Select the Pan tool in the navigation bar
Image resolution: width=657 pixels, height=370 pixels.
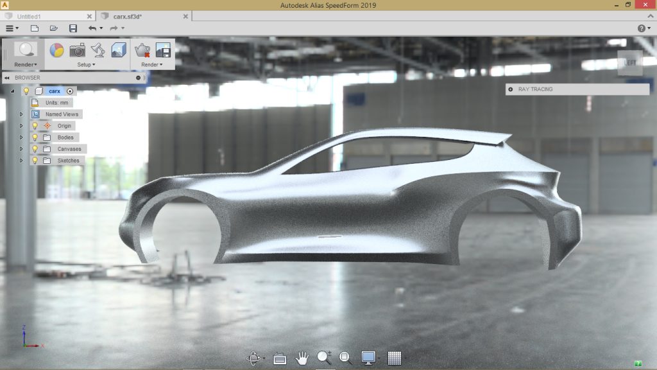[302, 358]
